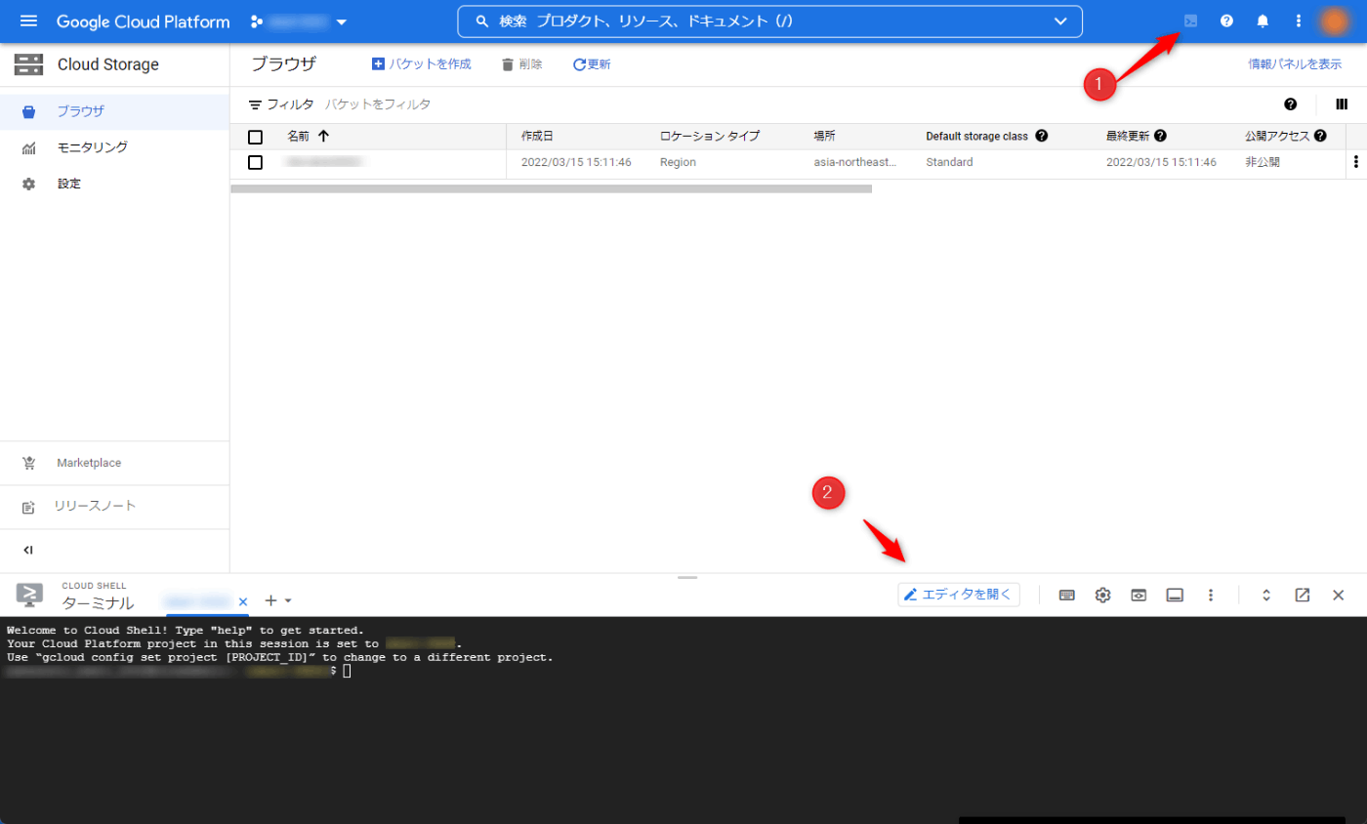
Task: Click the 非公開 access cell
Action: click(1262, 162)
